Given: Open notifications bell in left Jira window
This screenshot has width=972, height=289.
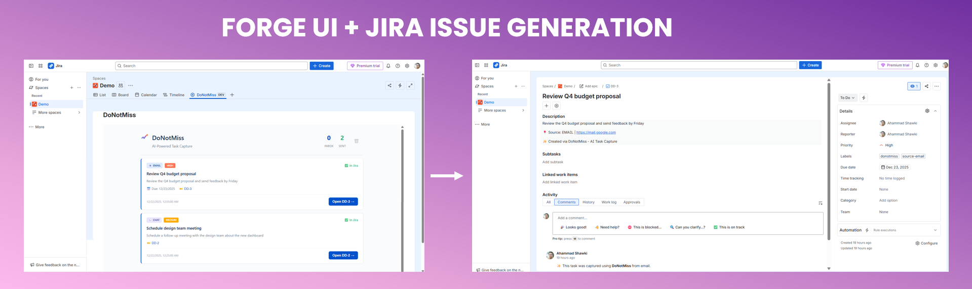Looking at the screenshot, I should point(388,66).
